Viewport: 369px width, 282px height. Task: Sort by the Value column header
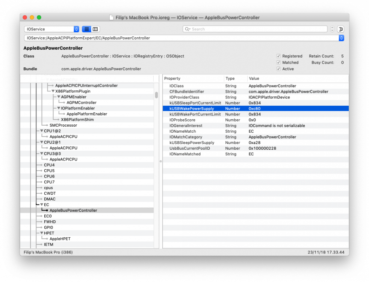pos(298,78)
